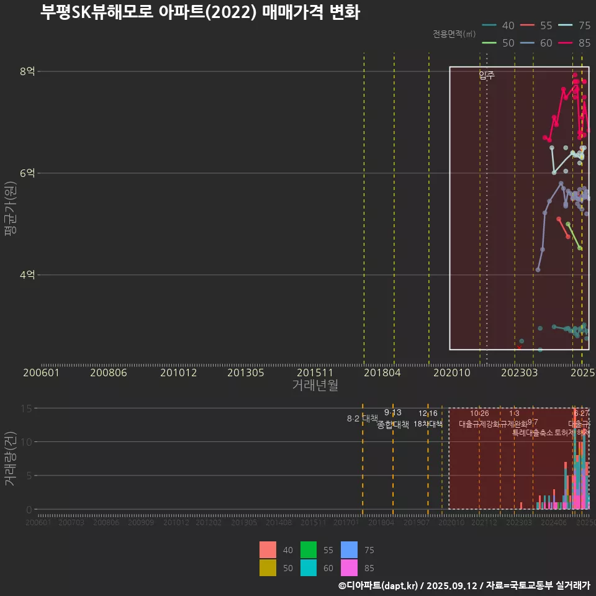Image resolution: width=596 pixels, height=596 pixels.
Task: Click 201408 on the volume chart x-axis
Action: (279, 522)
